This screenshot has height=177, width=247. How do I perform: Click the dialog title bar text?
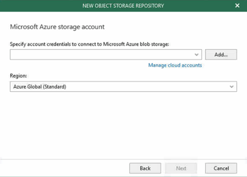click(x=123, y=6)
